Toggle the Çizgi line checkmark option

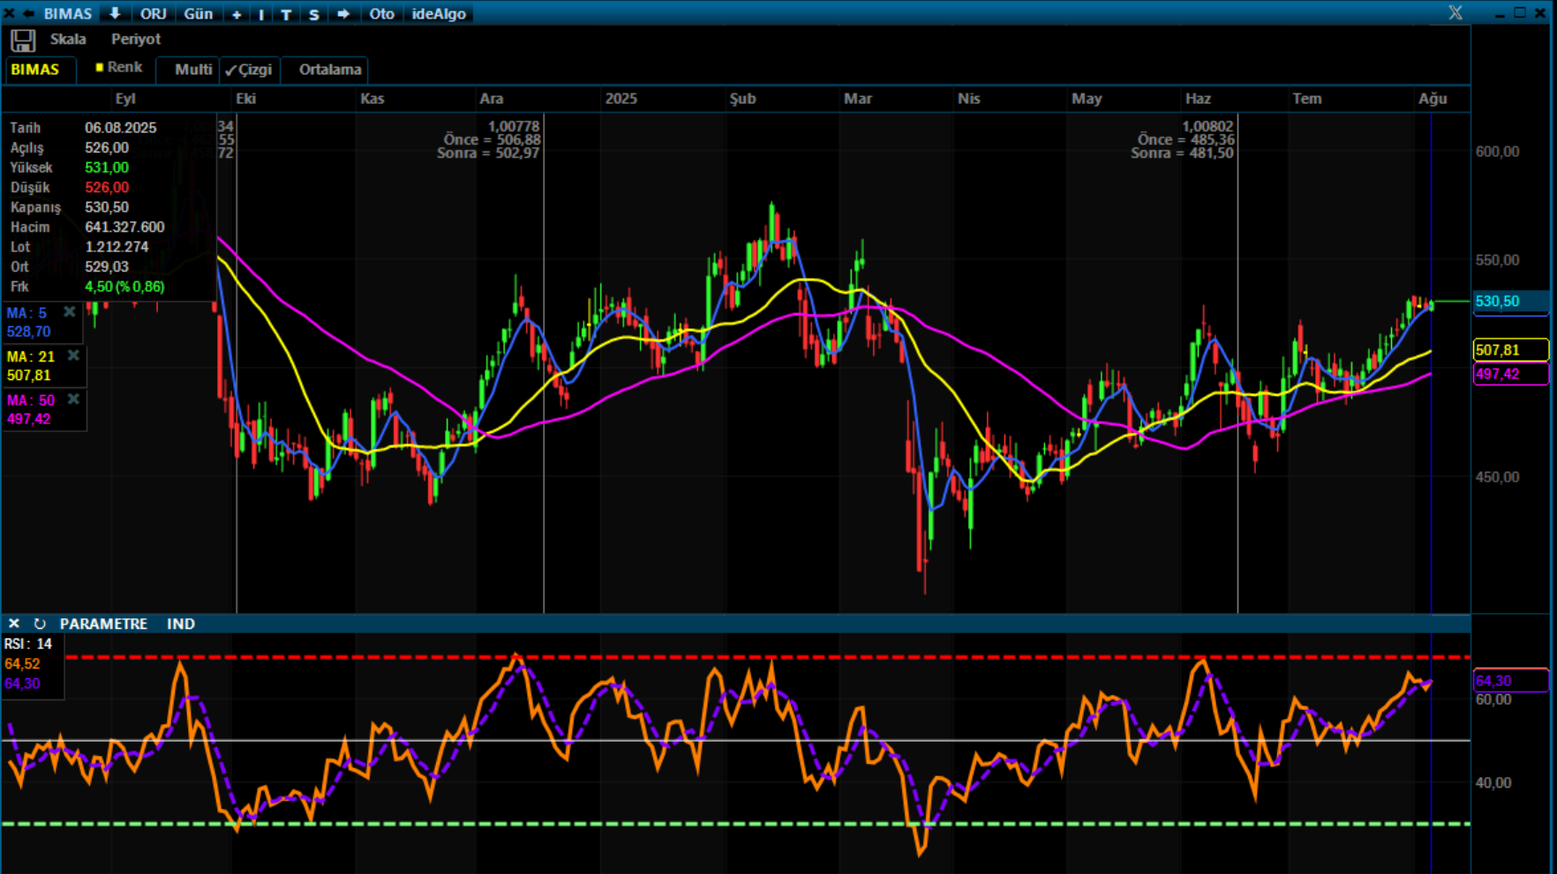(248, 70)
